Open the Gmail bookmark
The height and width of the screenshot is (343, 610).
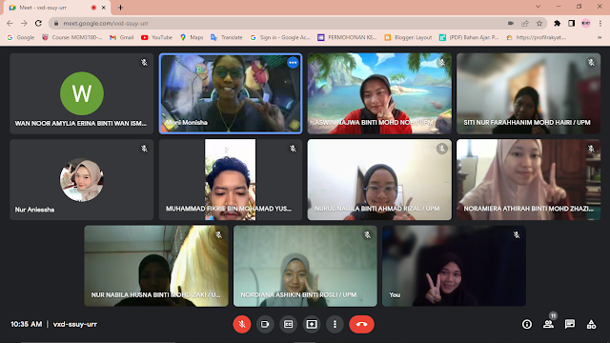click(x=122, y=37)
